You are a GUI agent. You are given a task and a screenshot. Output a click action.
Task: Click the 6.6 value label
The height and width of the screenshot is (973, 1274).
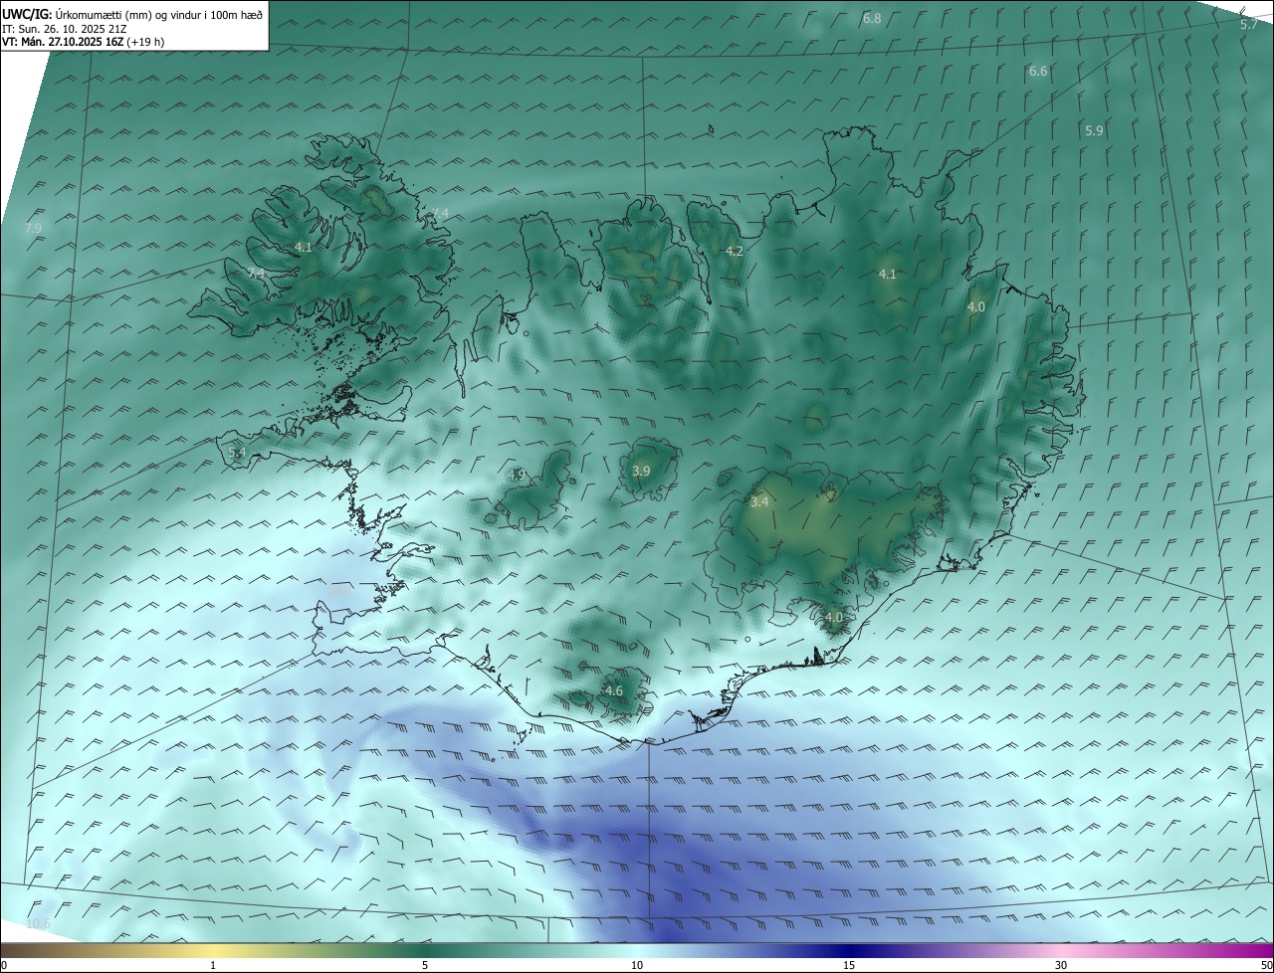coord(1038,72)
